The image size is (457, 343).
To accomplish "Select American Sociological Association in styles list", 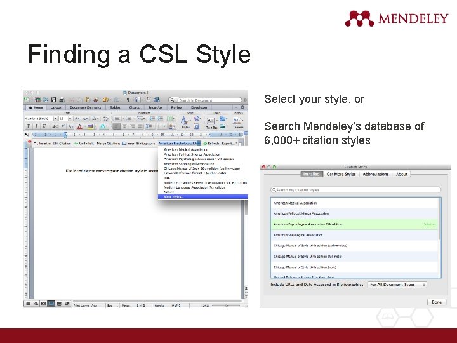I will (354, 235).
